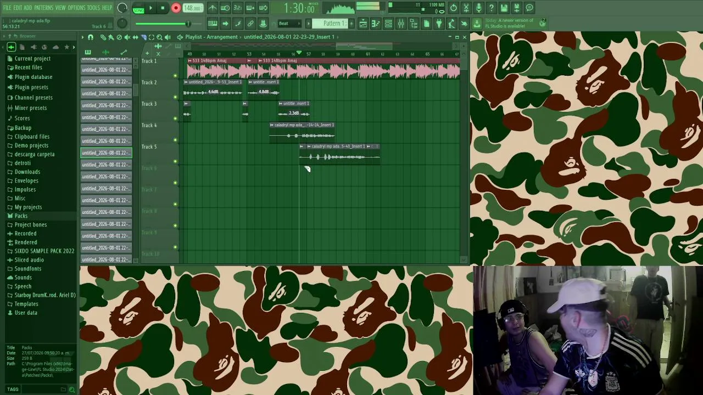Open the EDIT menu

tap(18, 8)
